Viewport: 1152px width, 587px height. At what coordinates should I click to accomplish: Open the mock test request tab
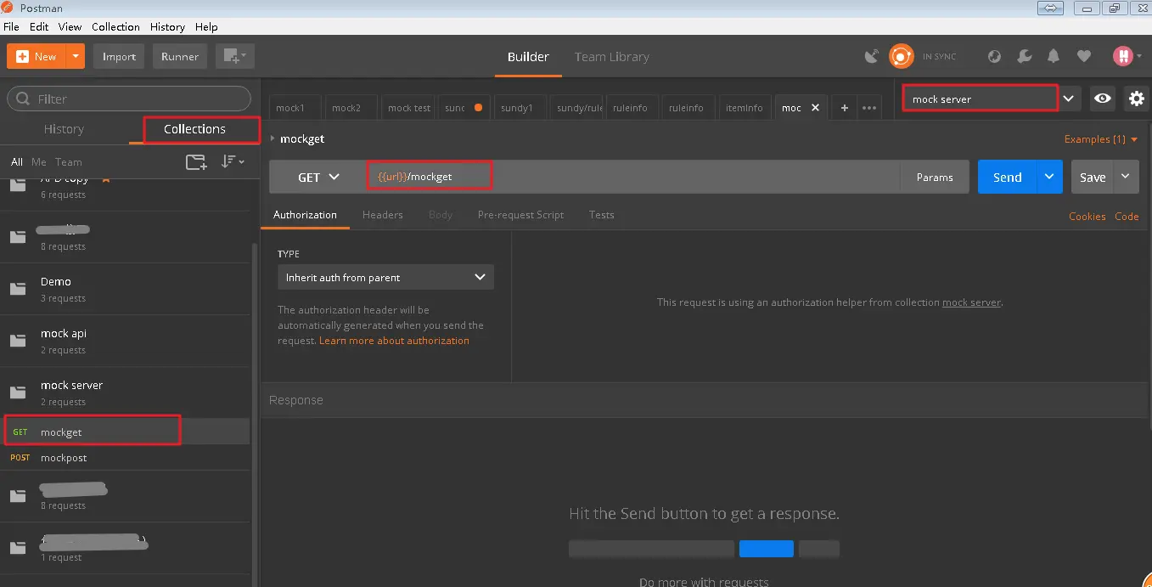tap(408, 108)
